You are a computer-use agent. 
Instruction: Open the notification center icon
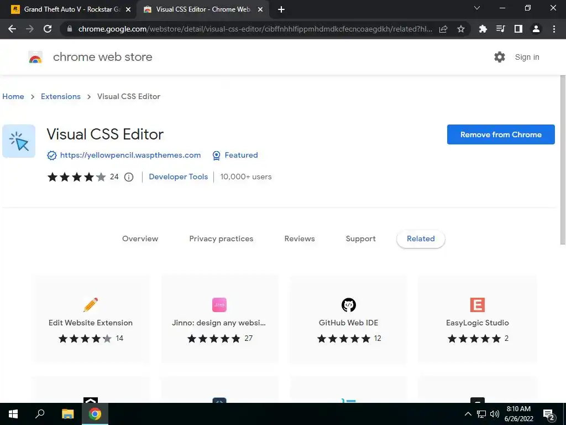(549, 414)
